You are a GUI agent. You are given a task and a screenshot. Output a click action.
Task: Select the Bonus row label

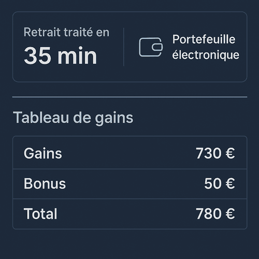click(x=45, y=183)
